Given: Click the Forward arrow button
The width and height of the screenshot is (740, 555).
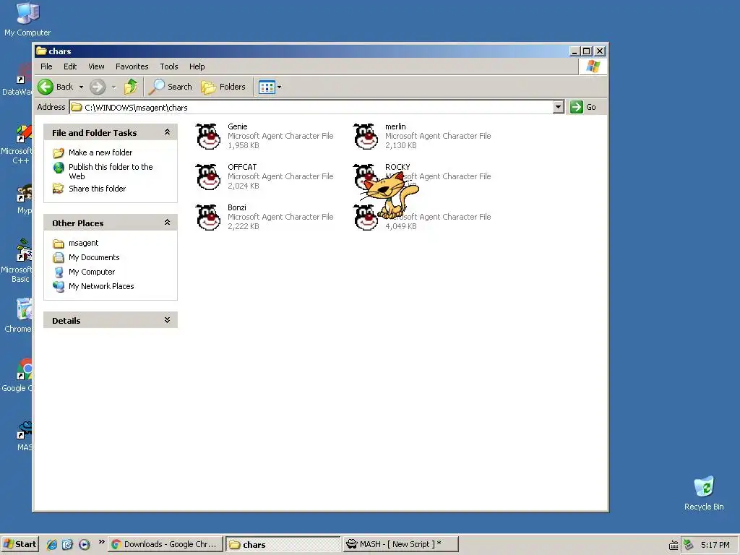Looking at the screenshot, I should 98,87.
